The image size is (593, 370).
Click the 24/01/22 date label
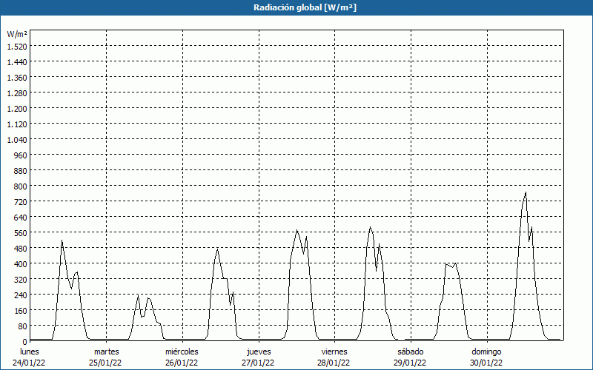[29, 363]
